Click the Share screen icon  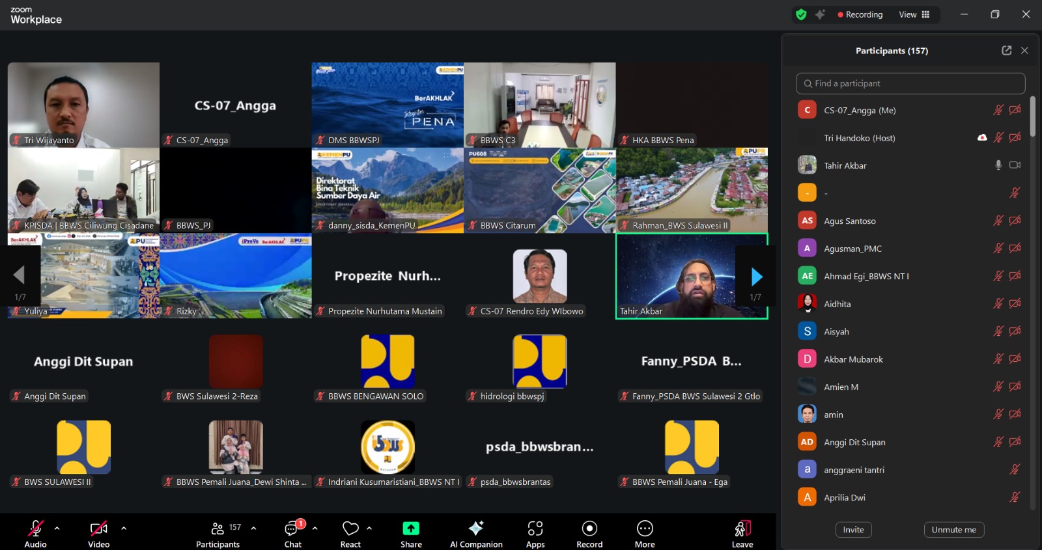tap(411, 529)
